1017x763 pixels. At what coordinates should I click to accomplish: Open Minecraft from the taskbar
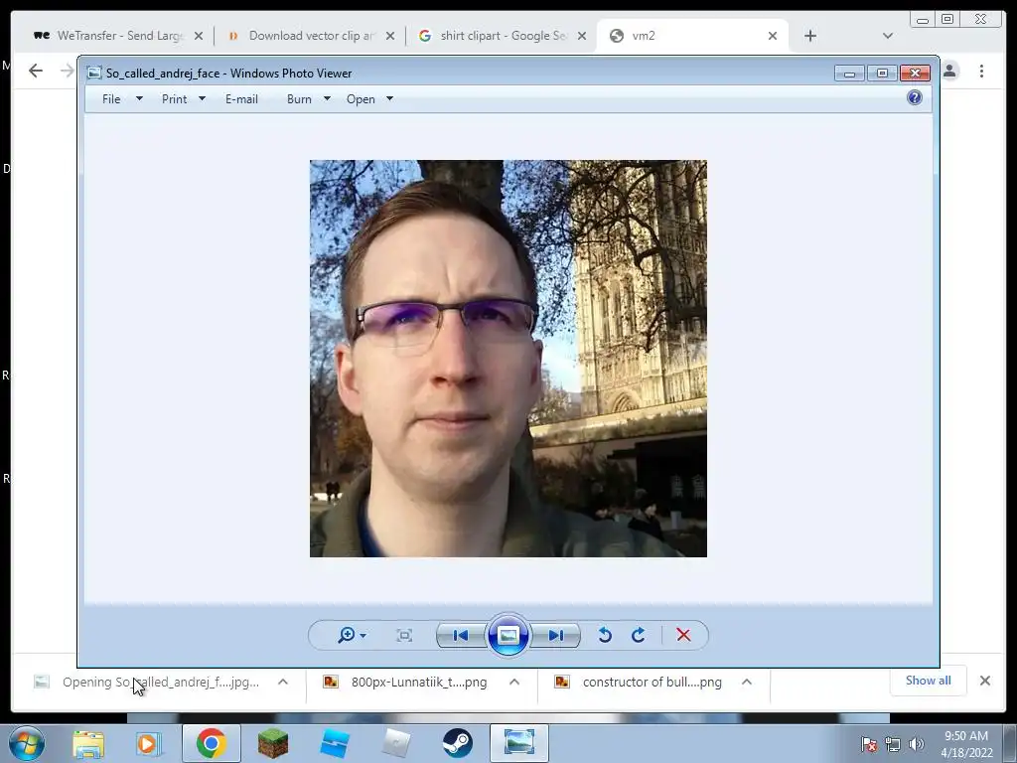pos(272,743)
